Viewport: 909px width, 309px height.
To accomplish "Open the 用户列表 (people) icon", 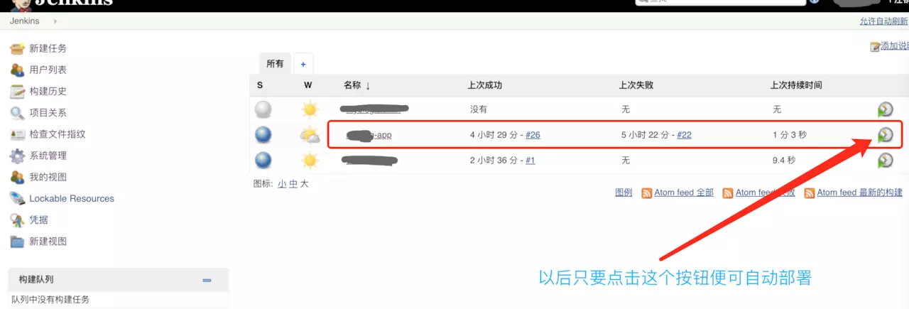I will (x=18, y=70).
